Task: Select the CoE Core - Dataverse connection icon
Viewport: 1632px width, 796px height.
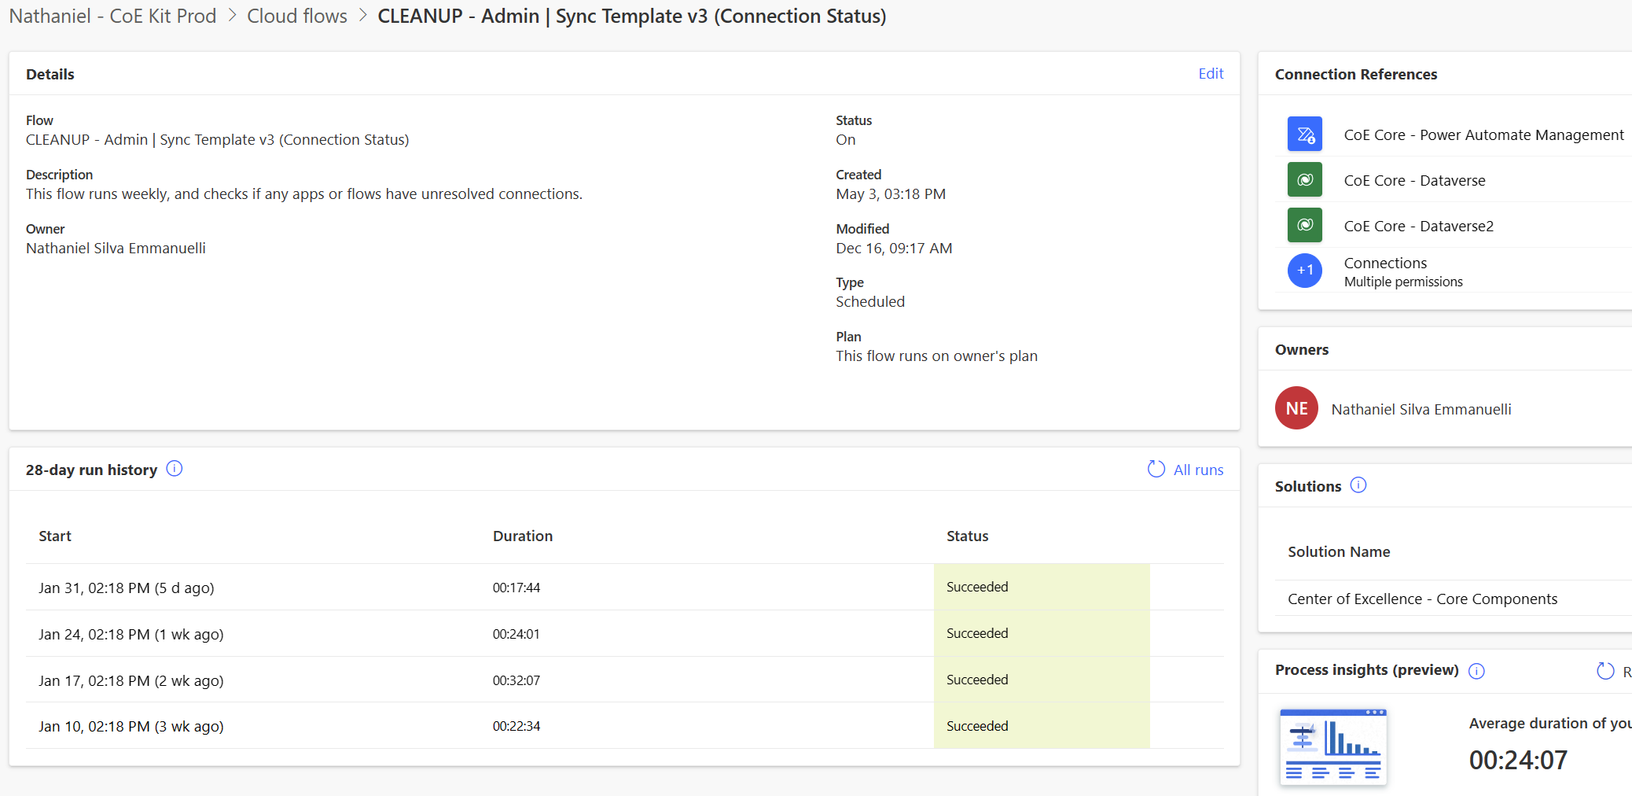Action: (1304, 179)
